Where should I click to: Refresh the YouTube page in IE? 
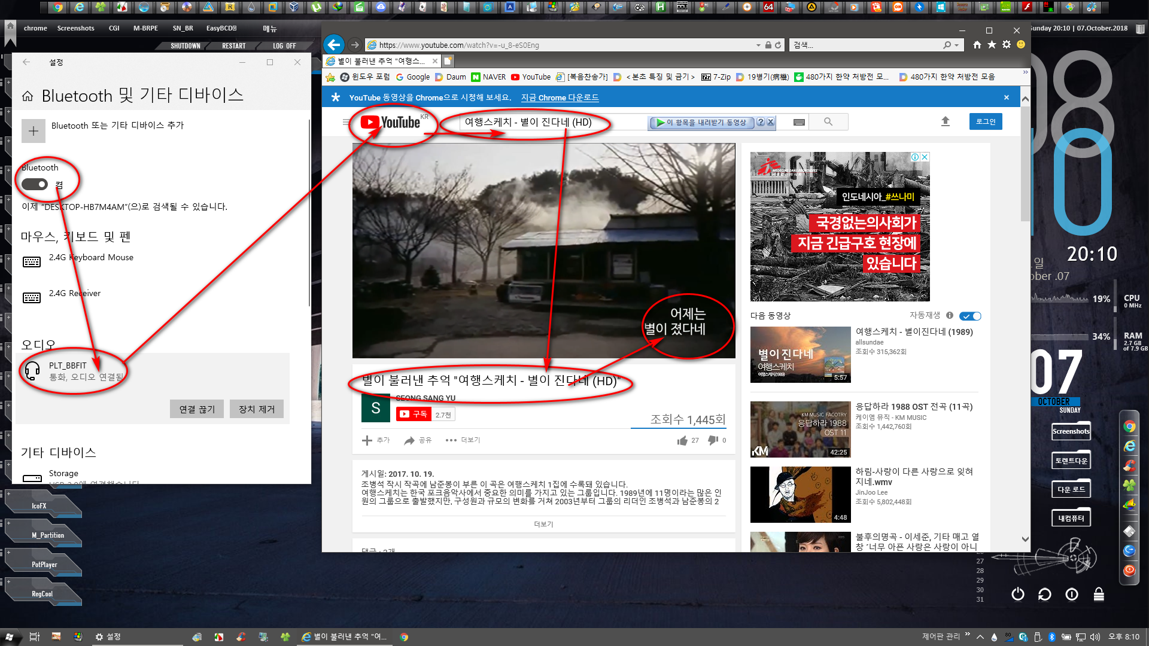(778, 45)
